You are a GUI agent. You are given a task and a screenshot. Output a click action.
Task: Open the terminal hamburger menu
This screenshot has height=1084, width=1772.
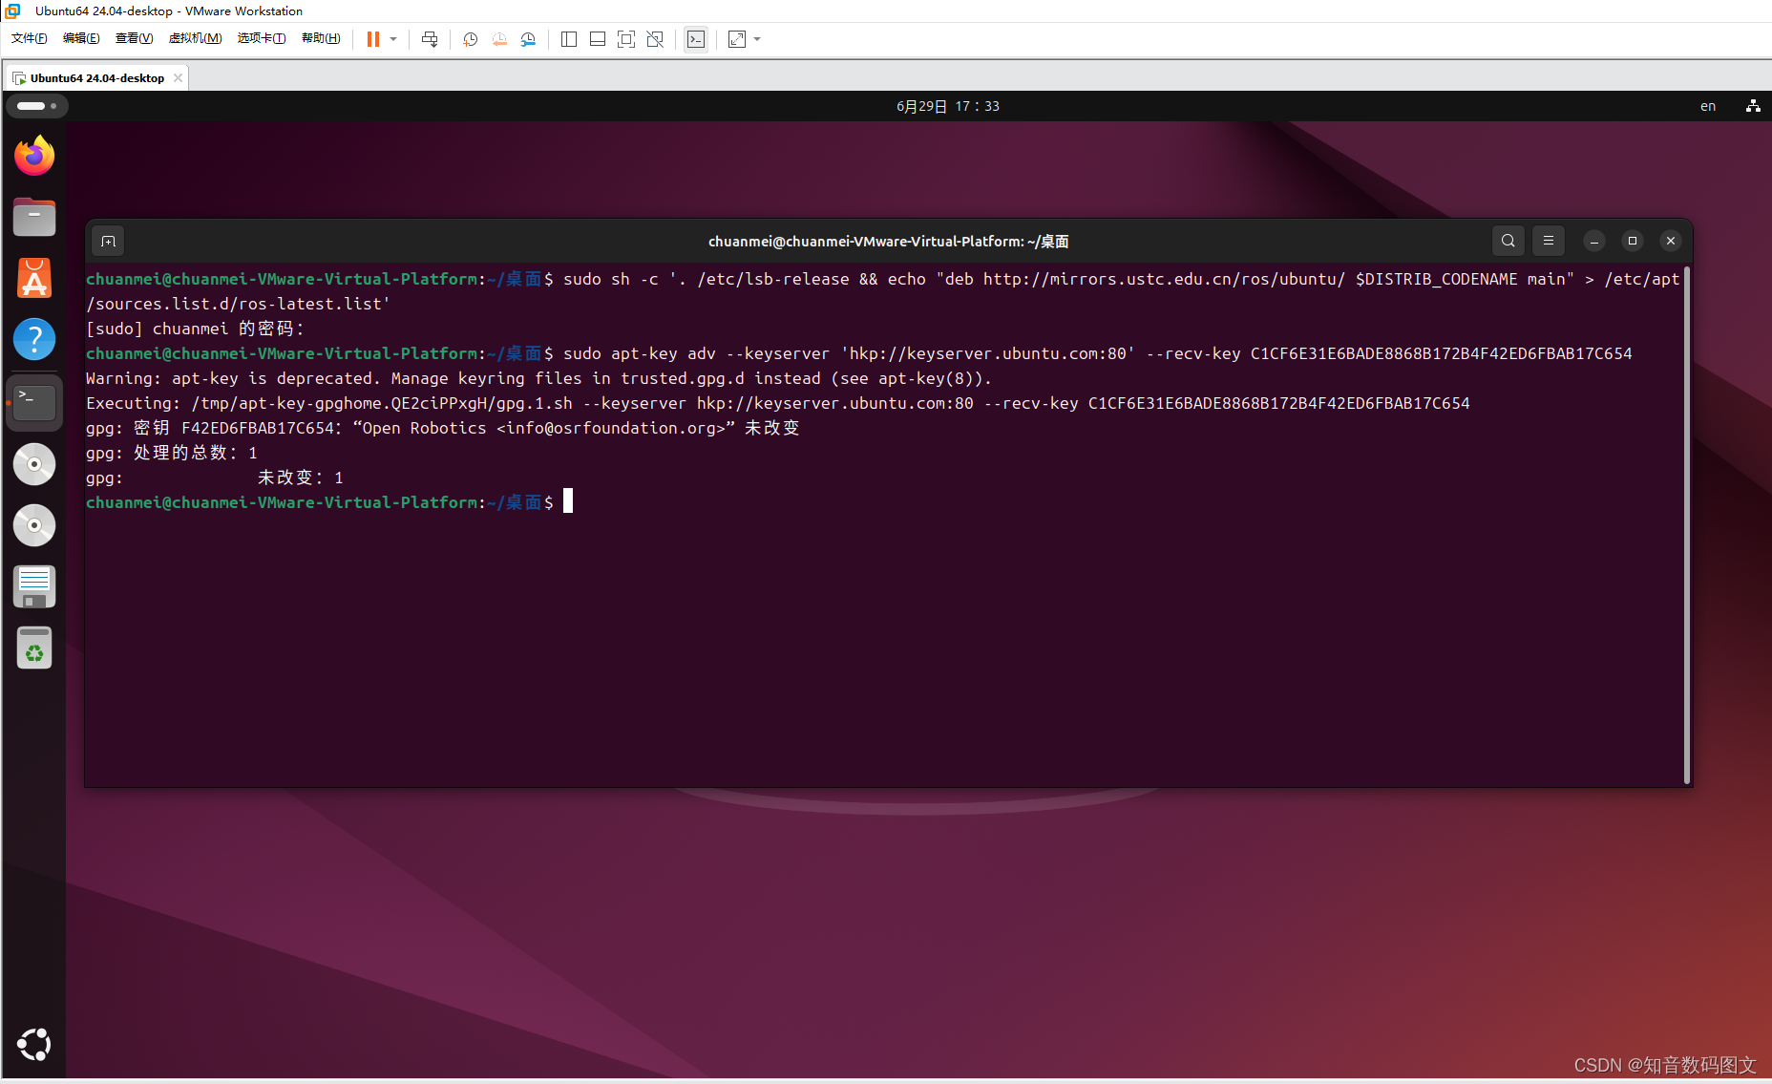[x=1548, y=241]
